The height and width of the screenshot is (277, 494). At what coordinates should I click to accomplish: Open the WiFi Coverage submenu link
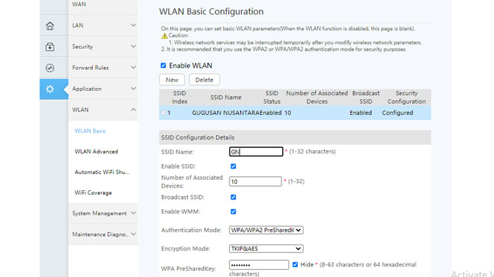pyautogui.click(x=93, y=192)
